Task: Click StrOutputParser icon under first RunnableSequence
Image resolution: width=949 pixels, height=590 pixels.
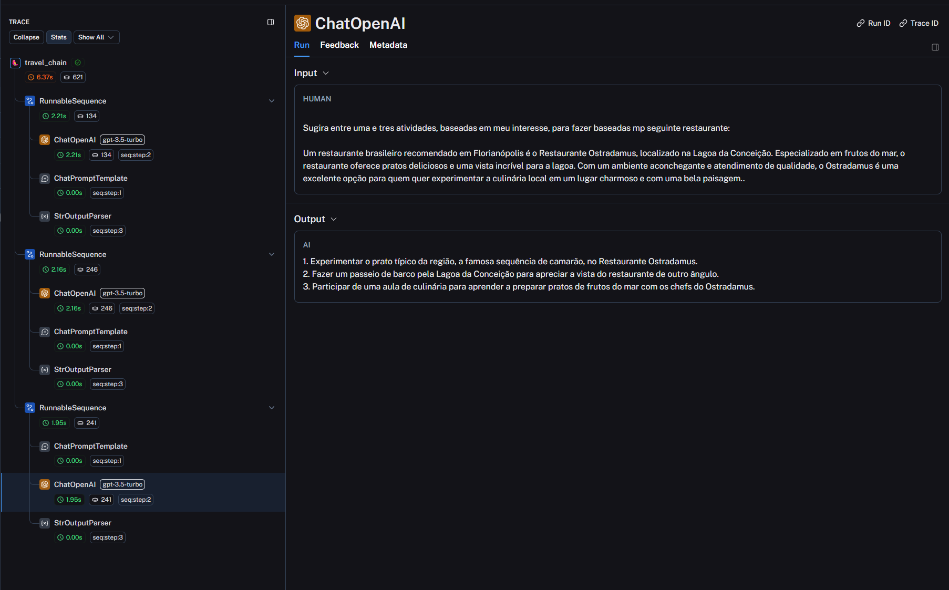Action: [x=45, y=216]
